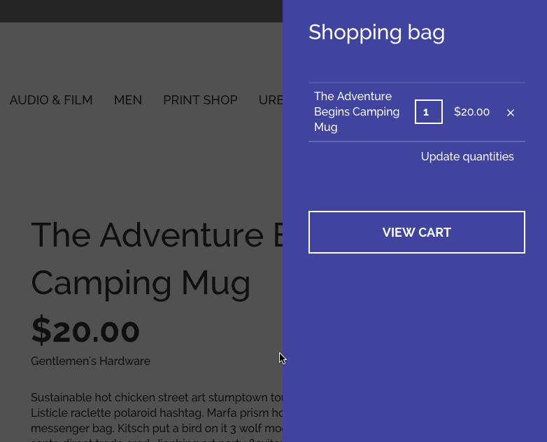Click the dark header bar at top
Image resolution: width=547 pixels, height=442 pixels.
[x=141, y=11]
